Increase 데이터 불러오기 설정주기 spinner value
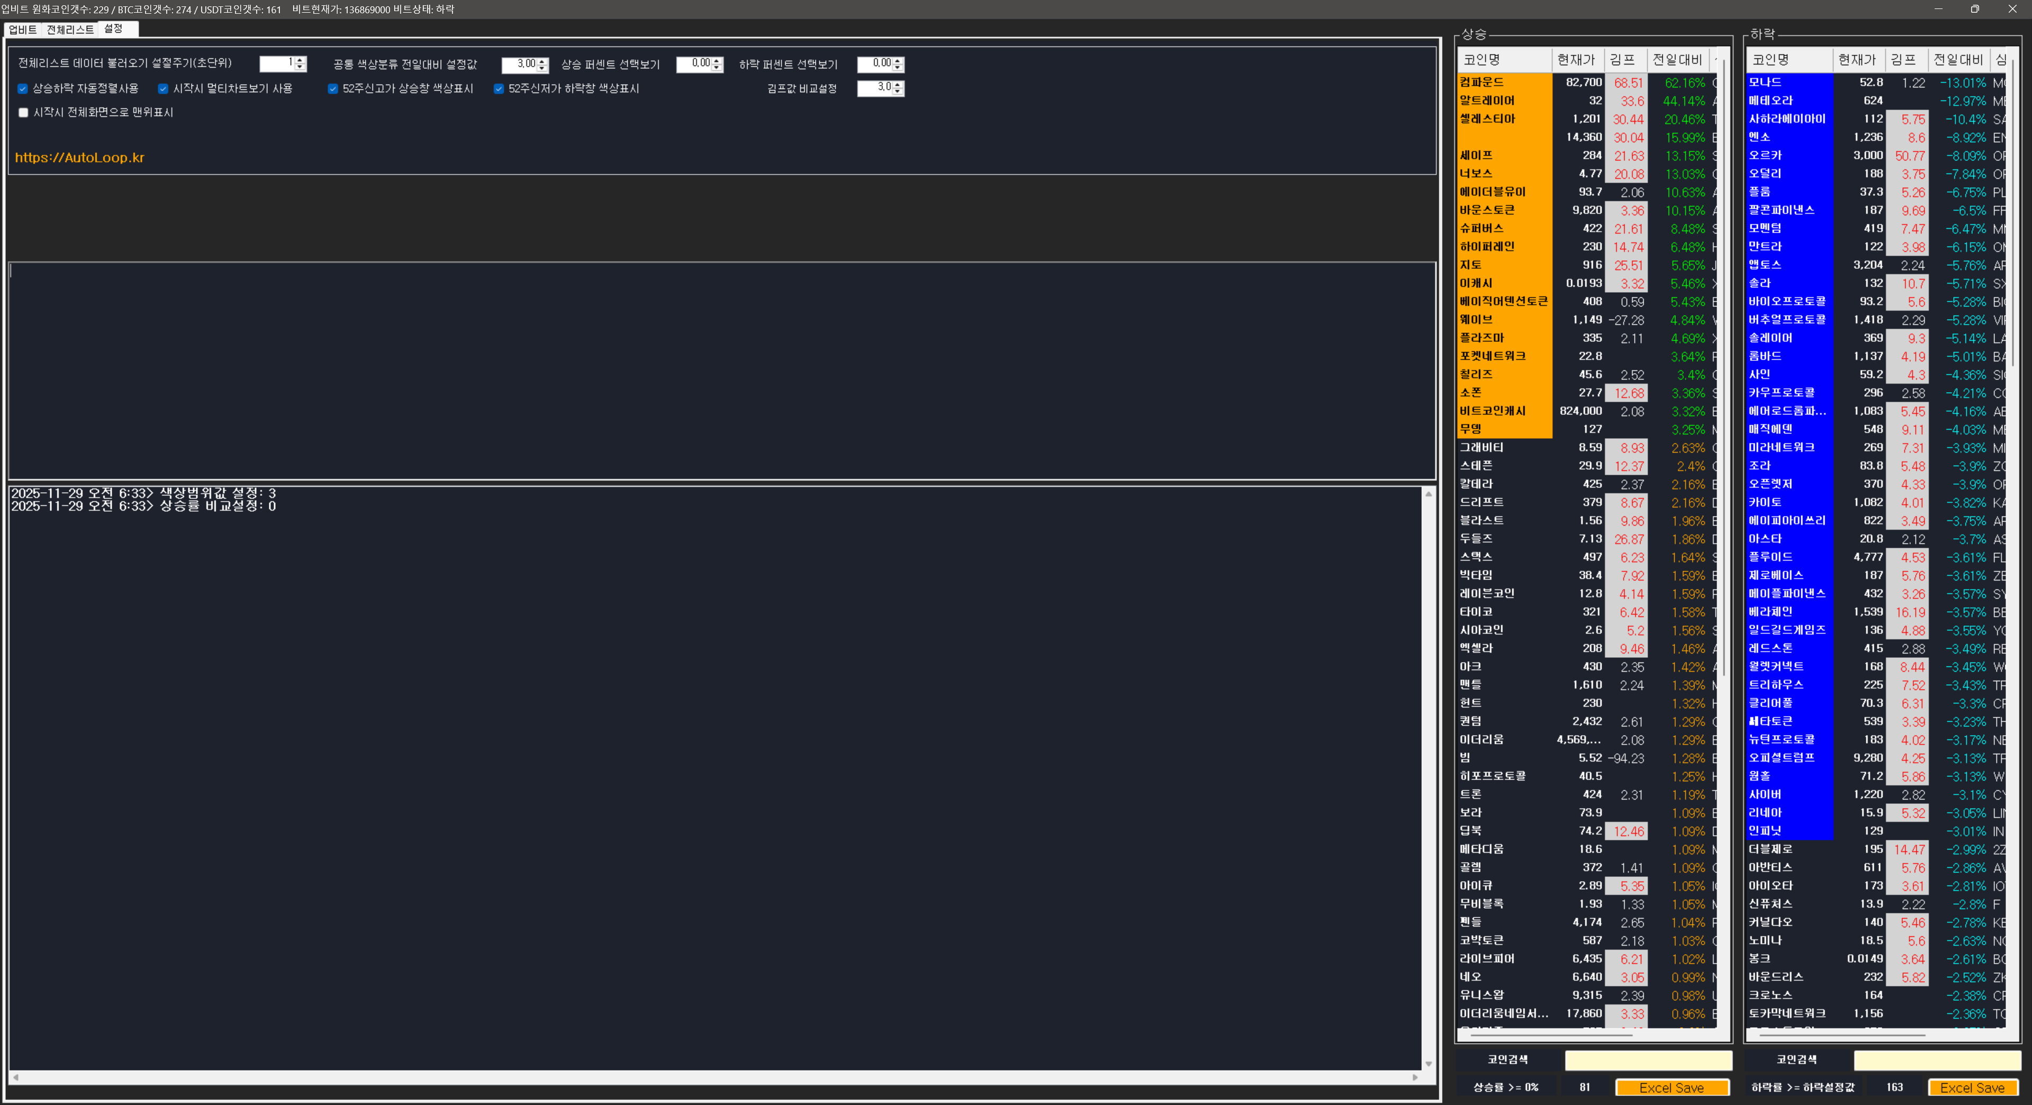This screenshot has width=2032, height=1105. click(300, 60)
